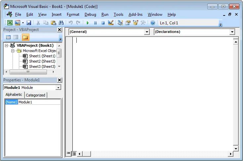243x161 pixels.
Task: Click project tree scroll up arrow
Action: point(59,46)
